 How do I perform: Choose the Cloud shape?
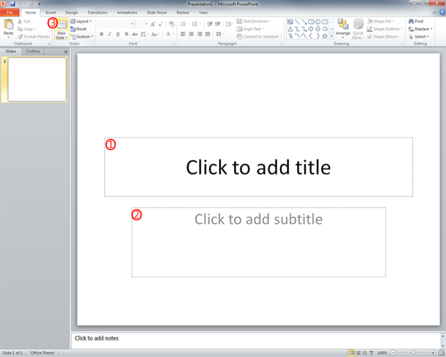coord(325,29)
